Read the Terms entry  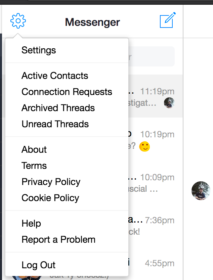[x=34, y=166]
